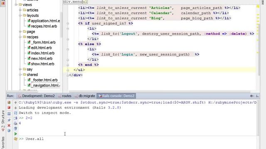266x149 pixels.
Task: Click the '>> 2+2' console line
Action: 26,118
